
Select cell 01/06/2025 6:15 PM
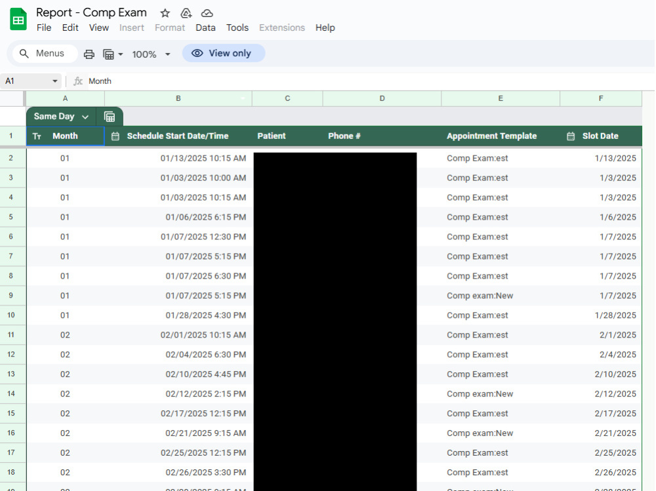point(178,218)
